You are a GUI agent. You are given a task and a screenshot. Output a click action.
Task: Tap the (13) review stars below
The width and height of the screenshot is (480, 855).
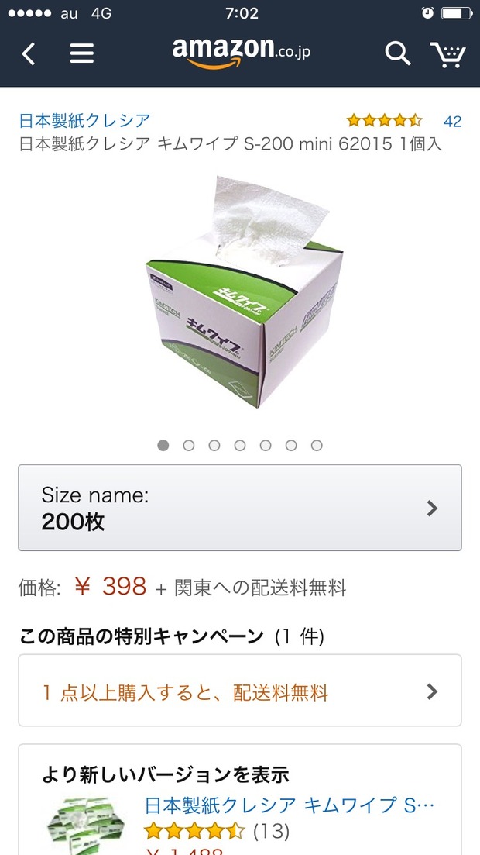(x=195, y=832)
